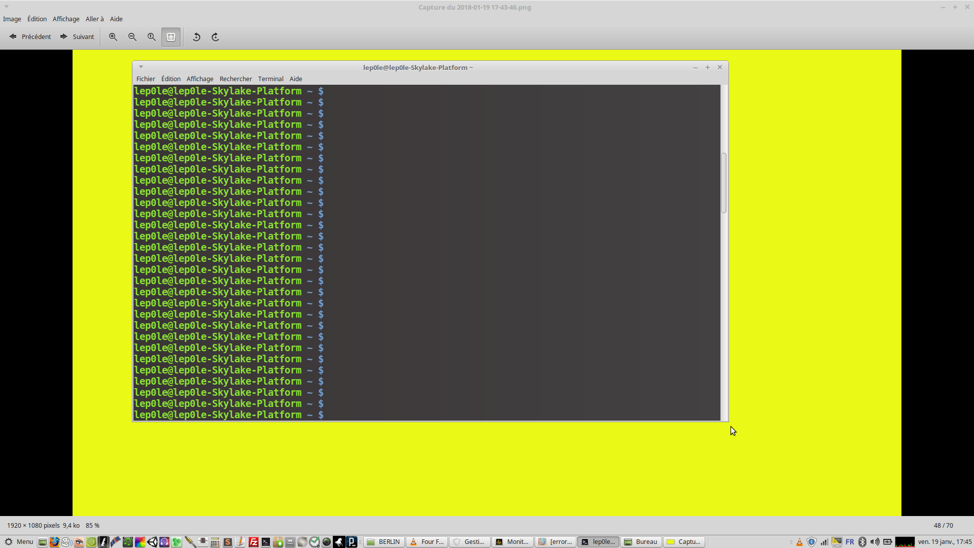Rotate the image clockwise
Screen dimensions: 974x548
(x=215, y=37)
